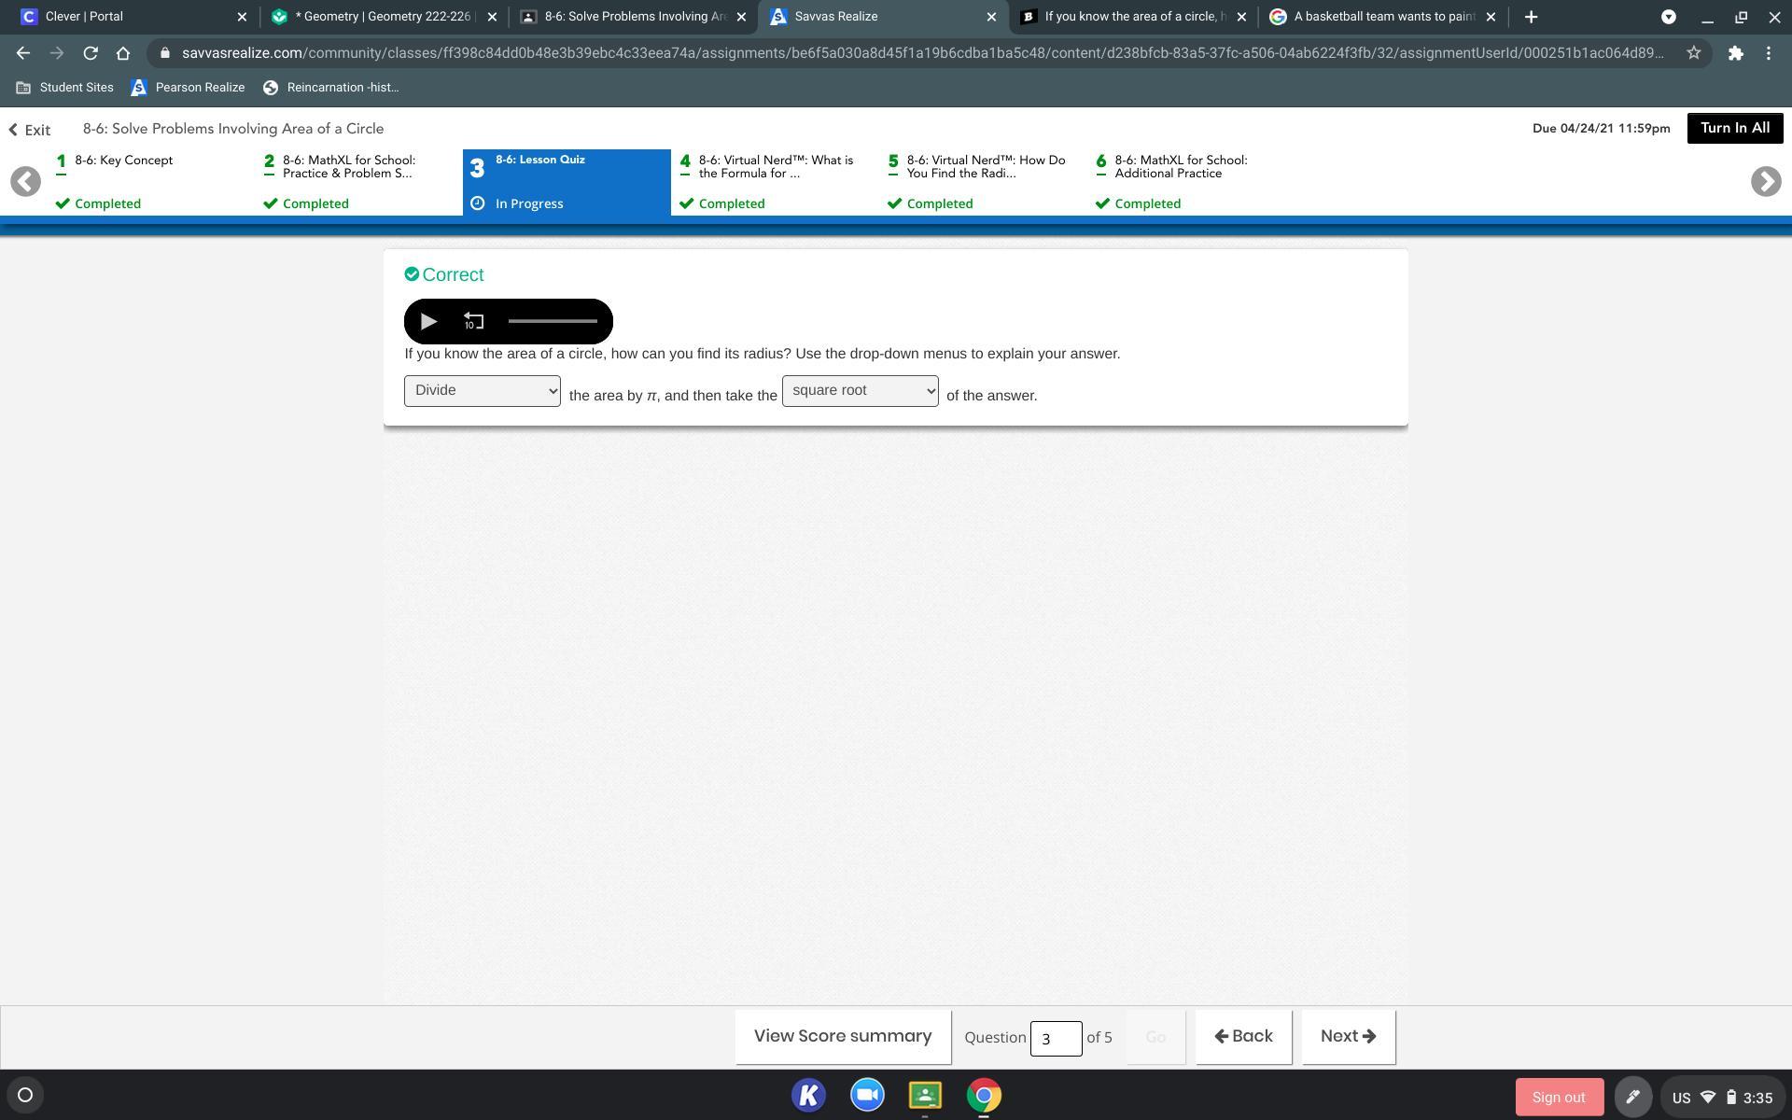The width and height of the screenshot is (1792, 1120).
Task: Open Zoom from the shelf
Action: (867, 1095)
